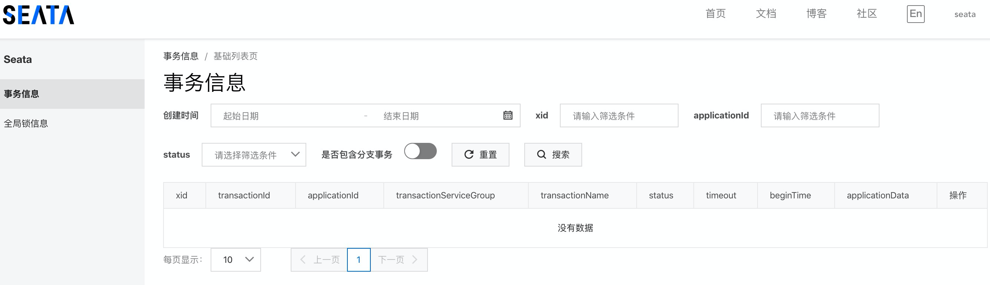Navigate to 博客 in the top navigation
This screenshot has height=285, width=990.
click(x=817, y=14)
